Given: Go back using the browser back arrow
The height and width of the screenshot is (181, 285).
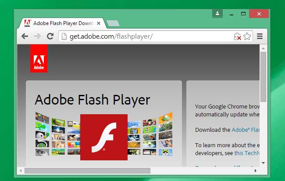Looking at the screenshot, I should pyautogui.click(x=25, y=36).
